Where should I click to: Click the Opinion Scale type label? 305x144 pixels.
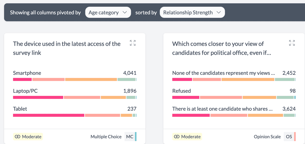pyautogui.click(x=267, y=137)
